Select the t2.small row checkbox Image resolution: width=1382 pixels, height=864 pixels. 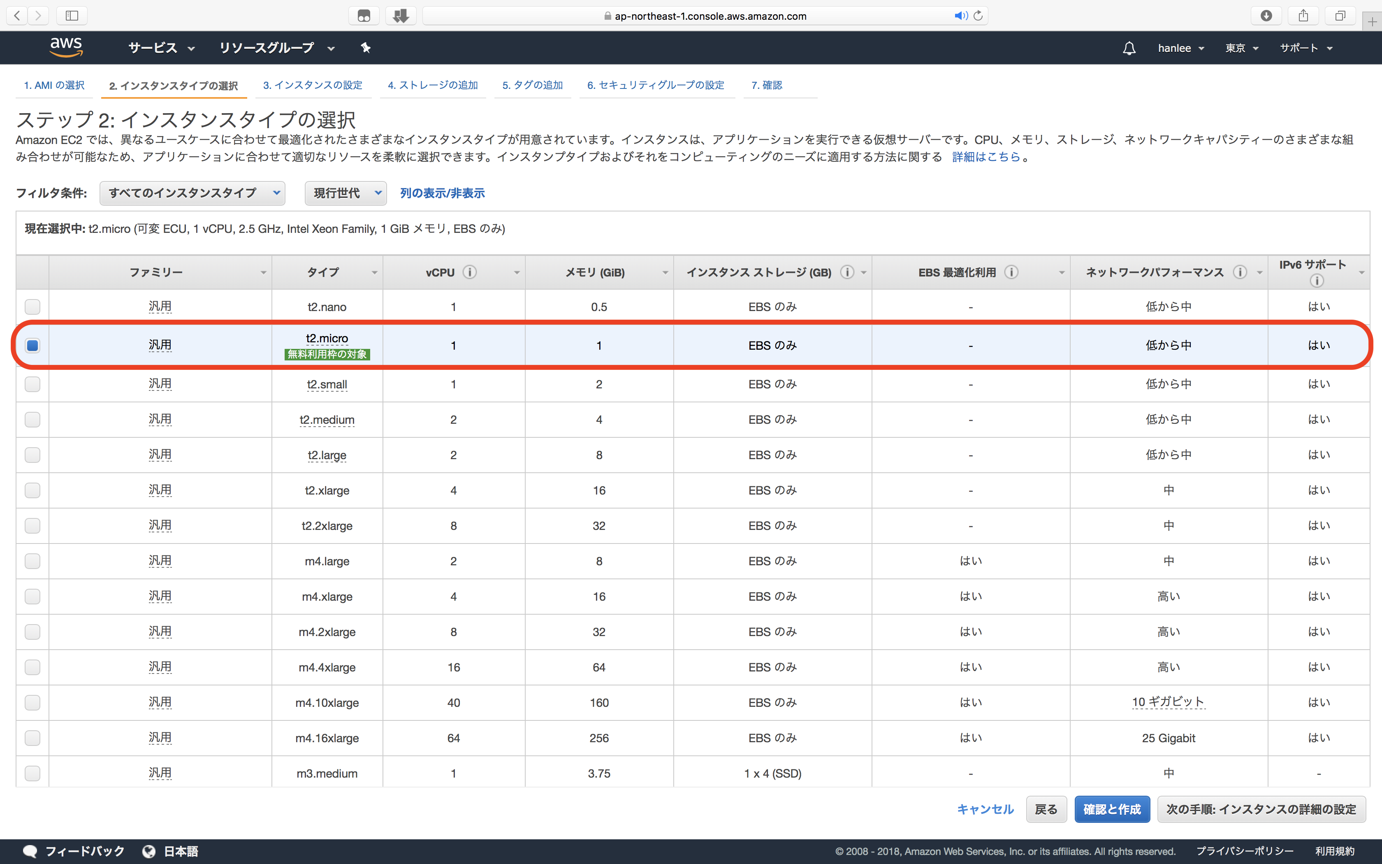pyautogui.click(x=32, y=384)
